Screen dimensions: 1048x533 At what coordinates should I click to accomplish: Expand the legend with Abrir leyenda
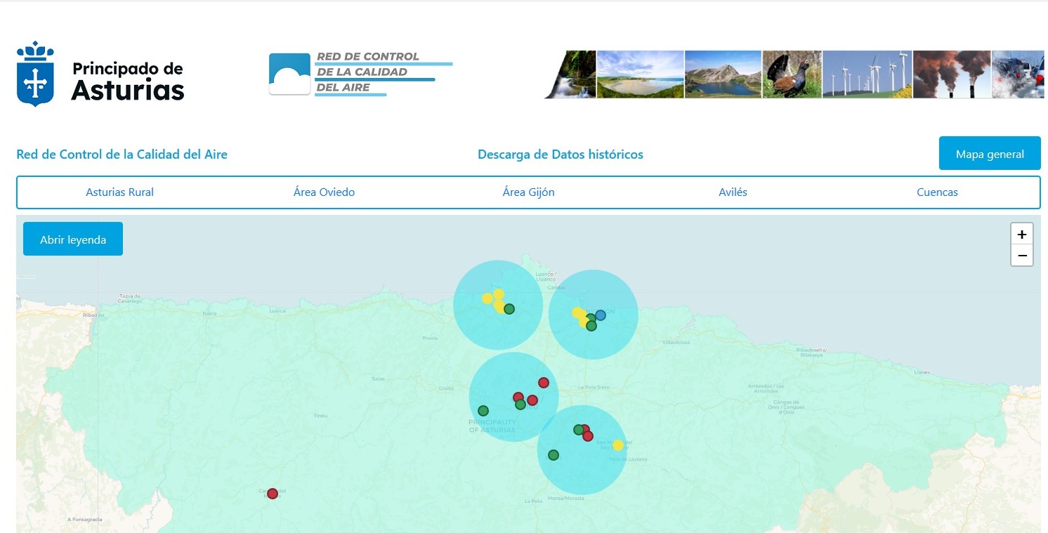tap(73, 239)
